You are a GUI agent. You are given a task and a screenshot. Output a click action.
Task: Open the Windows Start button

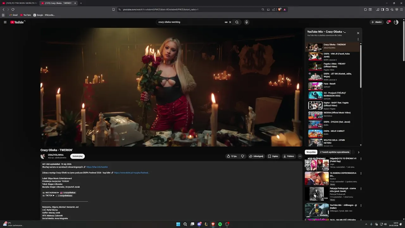[x=178, y=224]
